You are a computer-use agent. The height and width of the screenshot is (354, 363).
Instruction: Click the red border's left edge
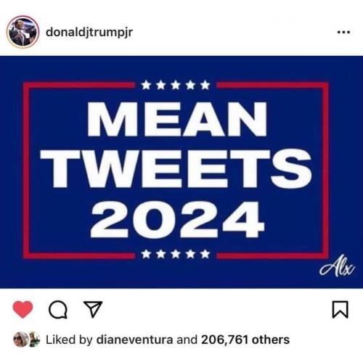tap(26, 170)
